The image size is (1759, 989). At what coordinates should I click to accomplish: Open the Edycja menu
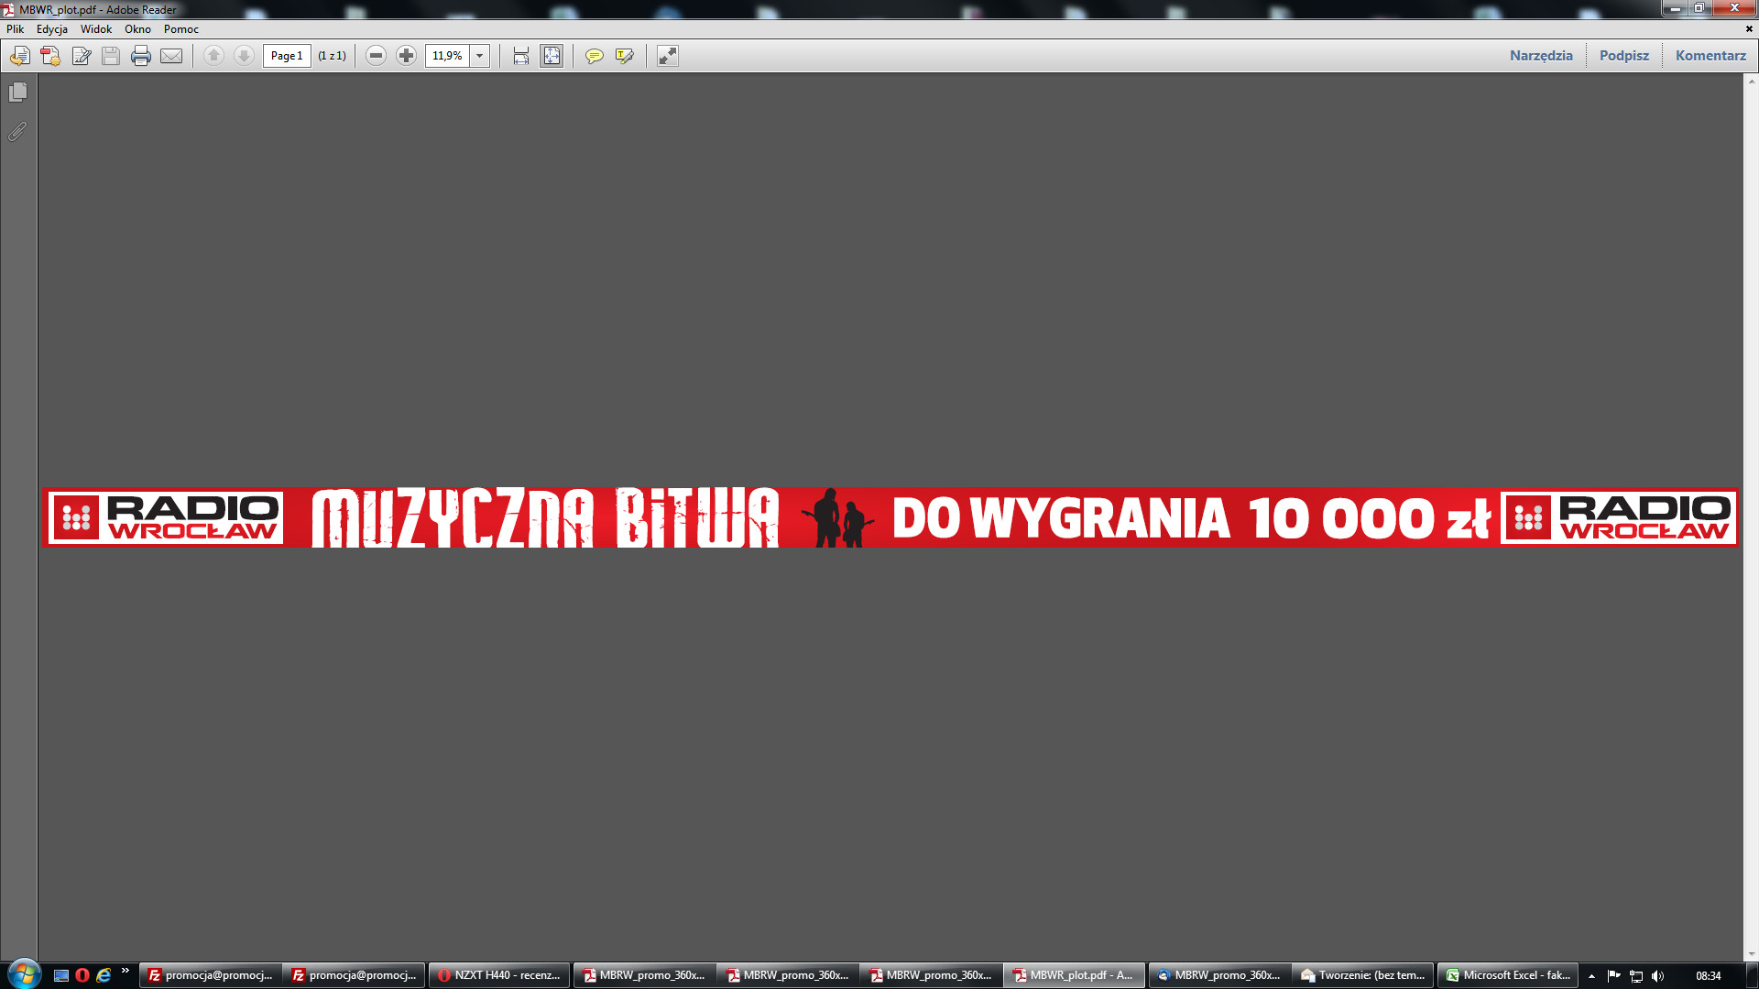click(51, 29)
